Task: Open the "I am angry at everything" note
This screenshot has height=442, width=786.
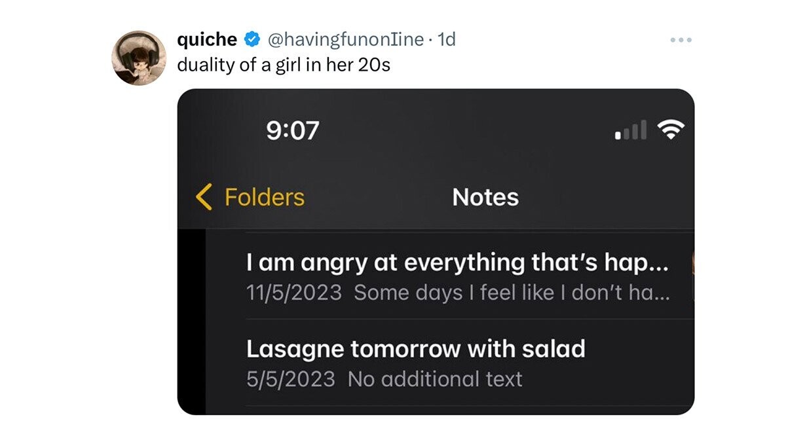Action: click(457, 263)
